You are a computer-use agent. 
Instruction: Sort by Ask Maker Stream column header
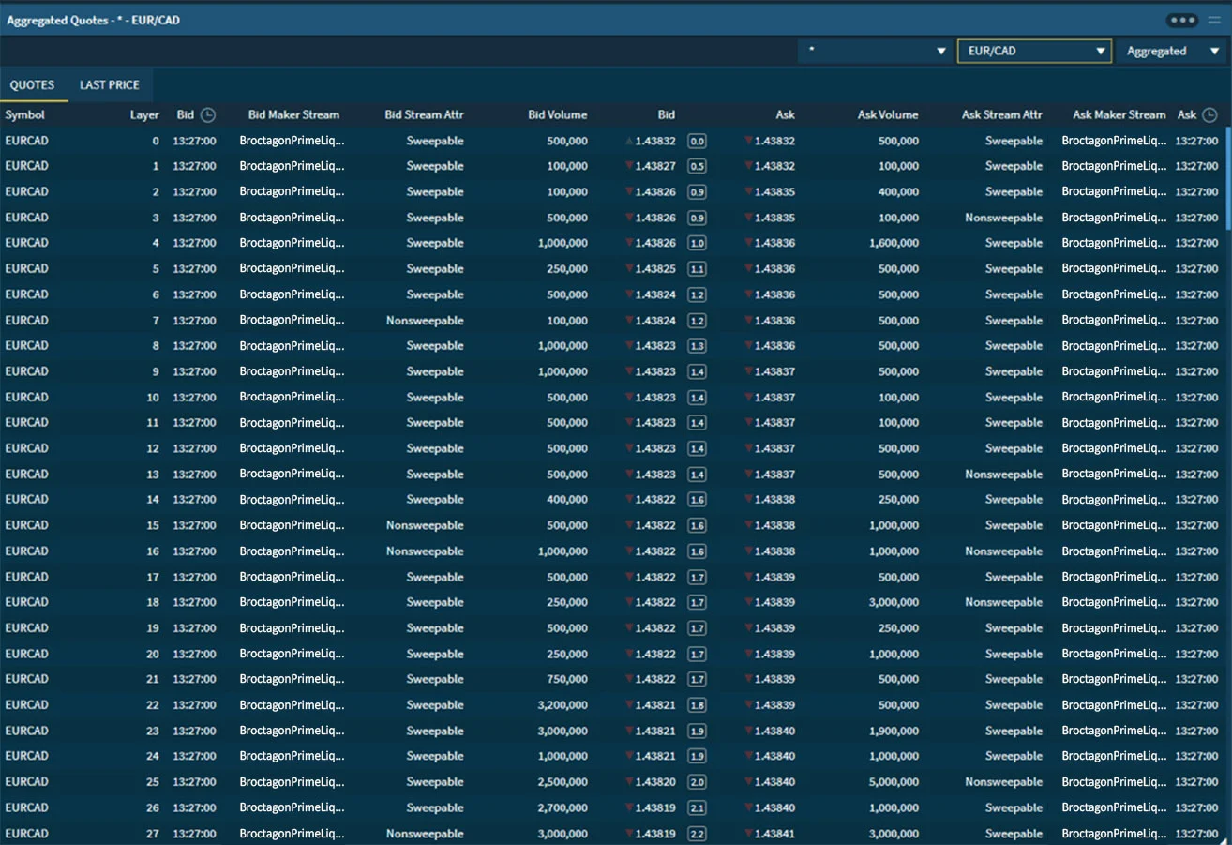click(x=1119, y=115)
